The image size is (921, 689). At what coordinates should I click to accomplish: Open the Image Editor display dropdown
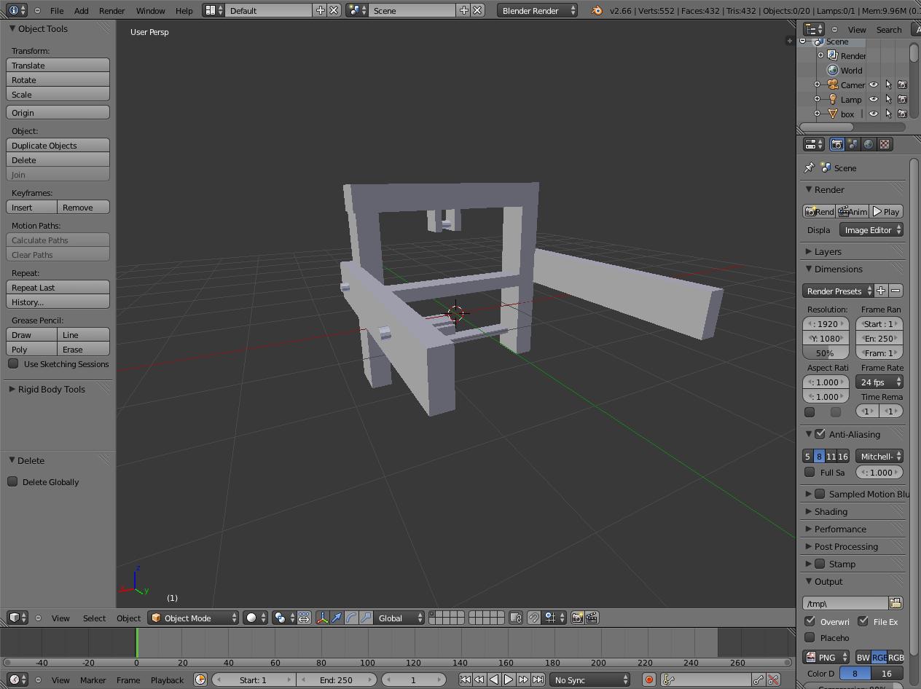[871, 229]
